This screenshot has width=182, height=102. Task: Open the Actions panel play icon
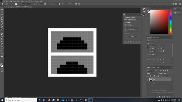(x=144, y=12)
